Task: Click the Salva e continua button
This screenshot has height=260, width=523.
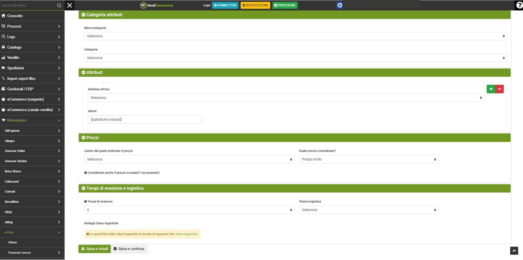Action: pyautogui.click(x=129, y=249)
